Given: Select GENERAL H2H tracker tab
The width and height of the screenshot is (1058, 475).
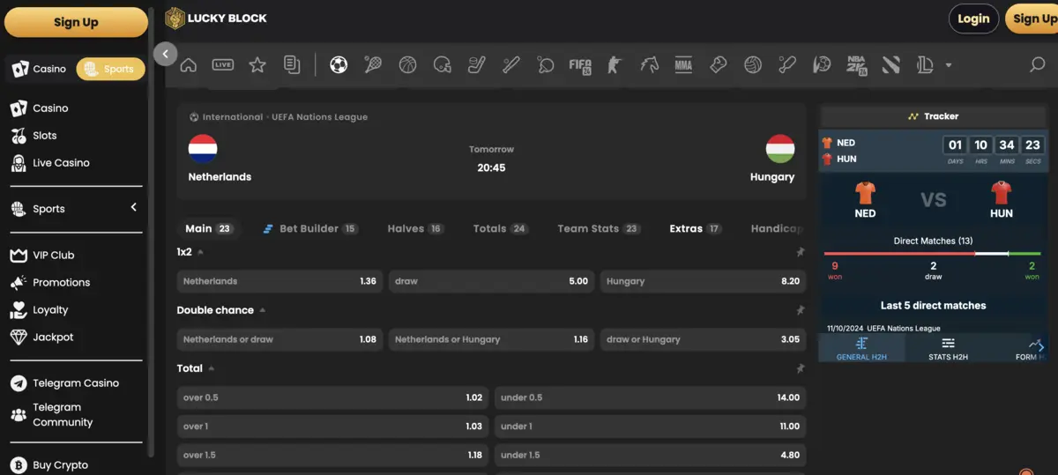Looking at the screenshot, I should [x=861, y=349].
